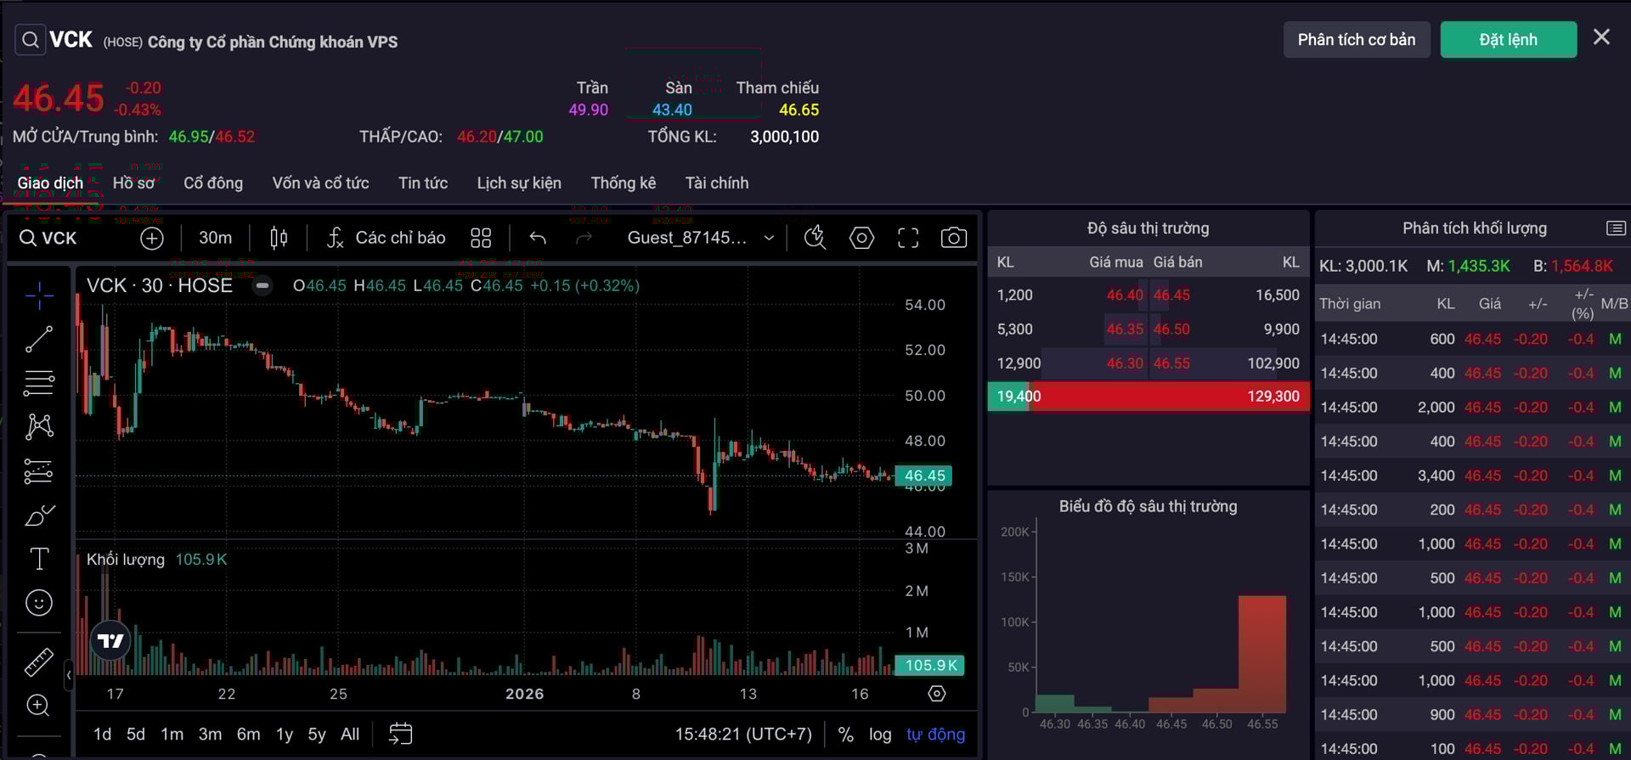The width and height of the screenshot is (1631, 760).
Task: Collapse the VCK chart legend
Action: pos(262,286)
